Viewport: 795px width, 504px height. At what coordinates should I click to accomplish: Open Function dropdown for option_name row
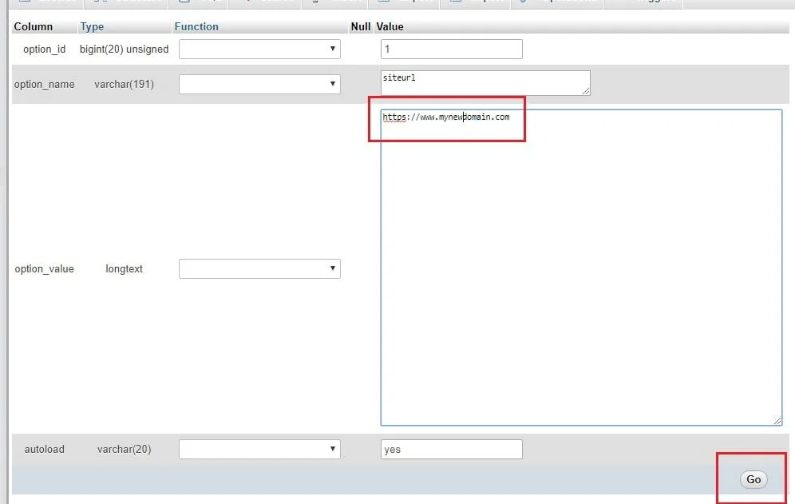coord(259,84)
